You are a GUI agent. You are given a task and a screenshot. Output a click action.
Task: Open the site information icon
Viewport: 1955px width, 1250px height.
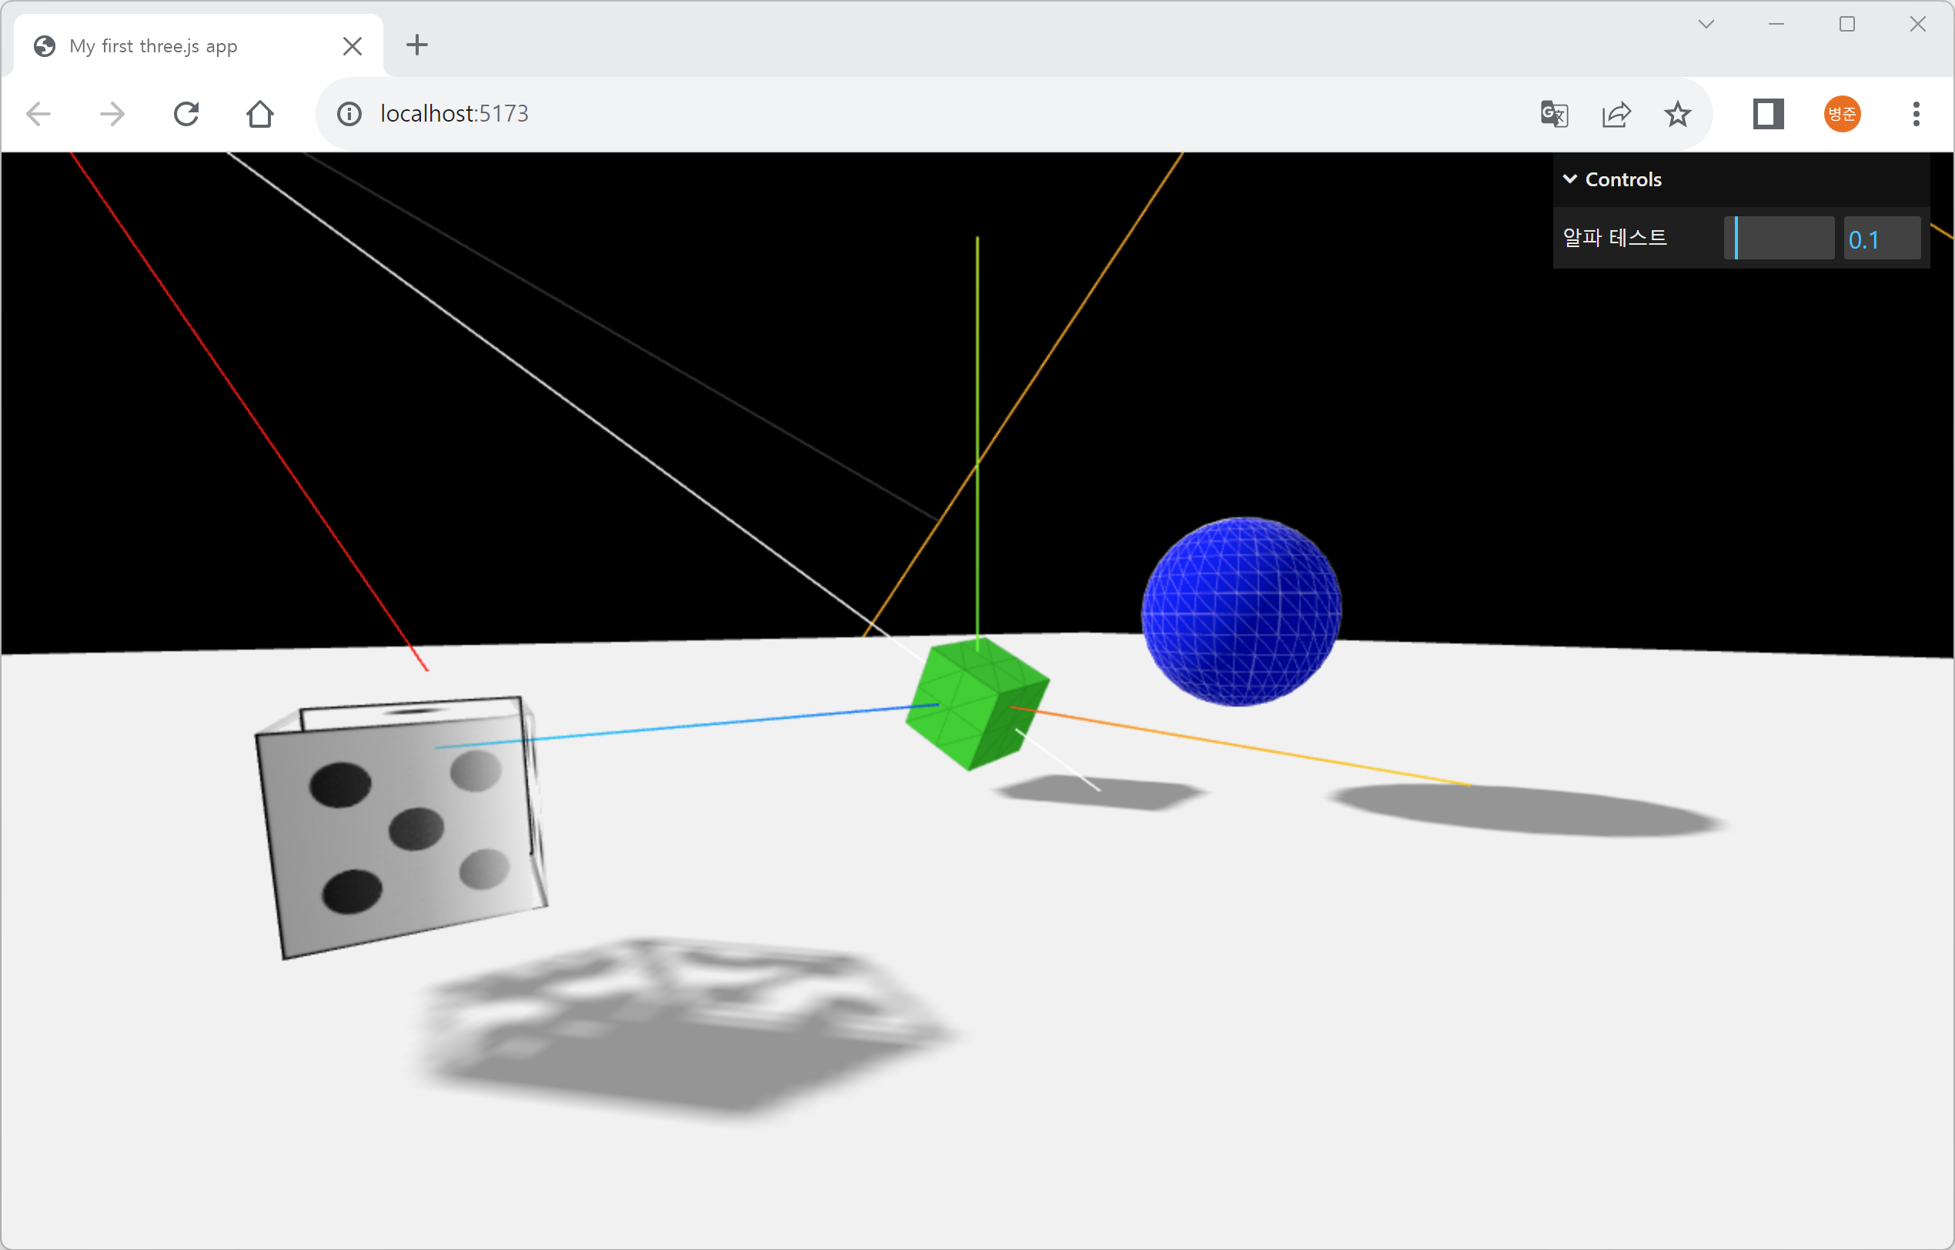349,114
